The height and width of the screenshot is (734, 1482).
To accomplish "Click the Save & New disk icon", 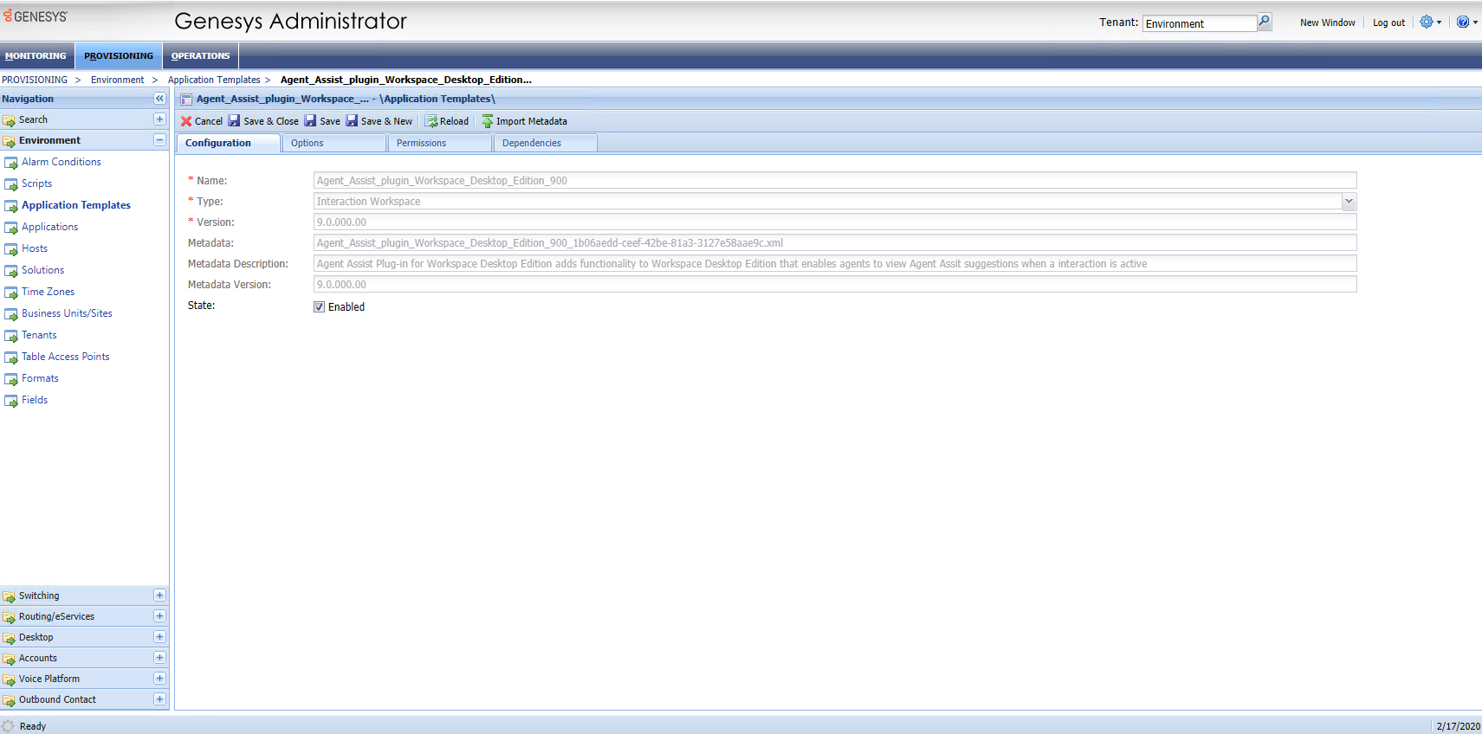I will [352, 120].
